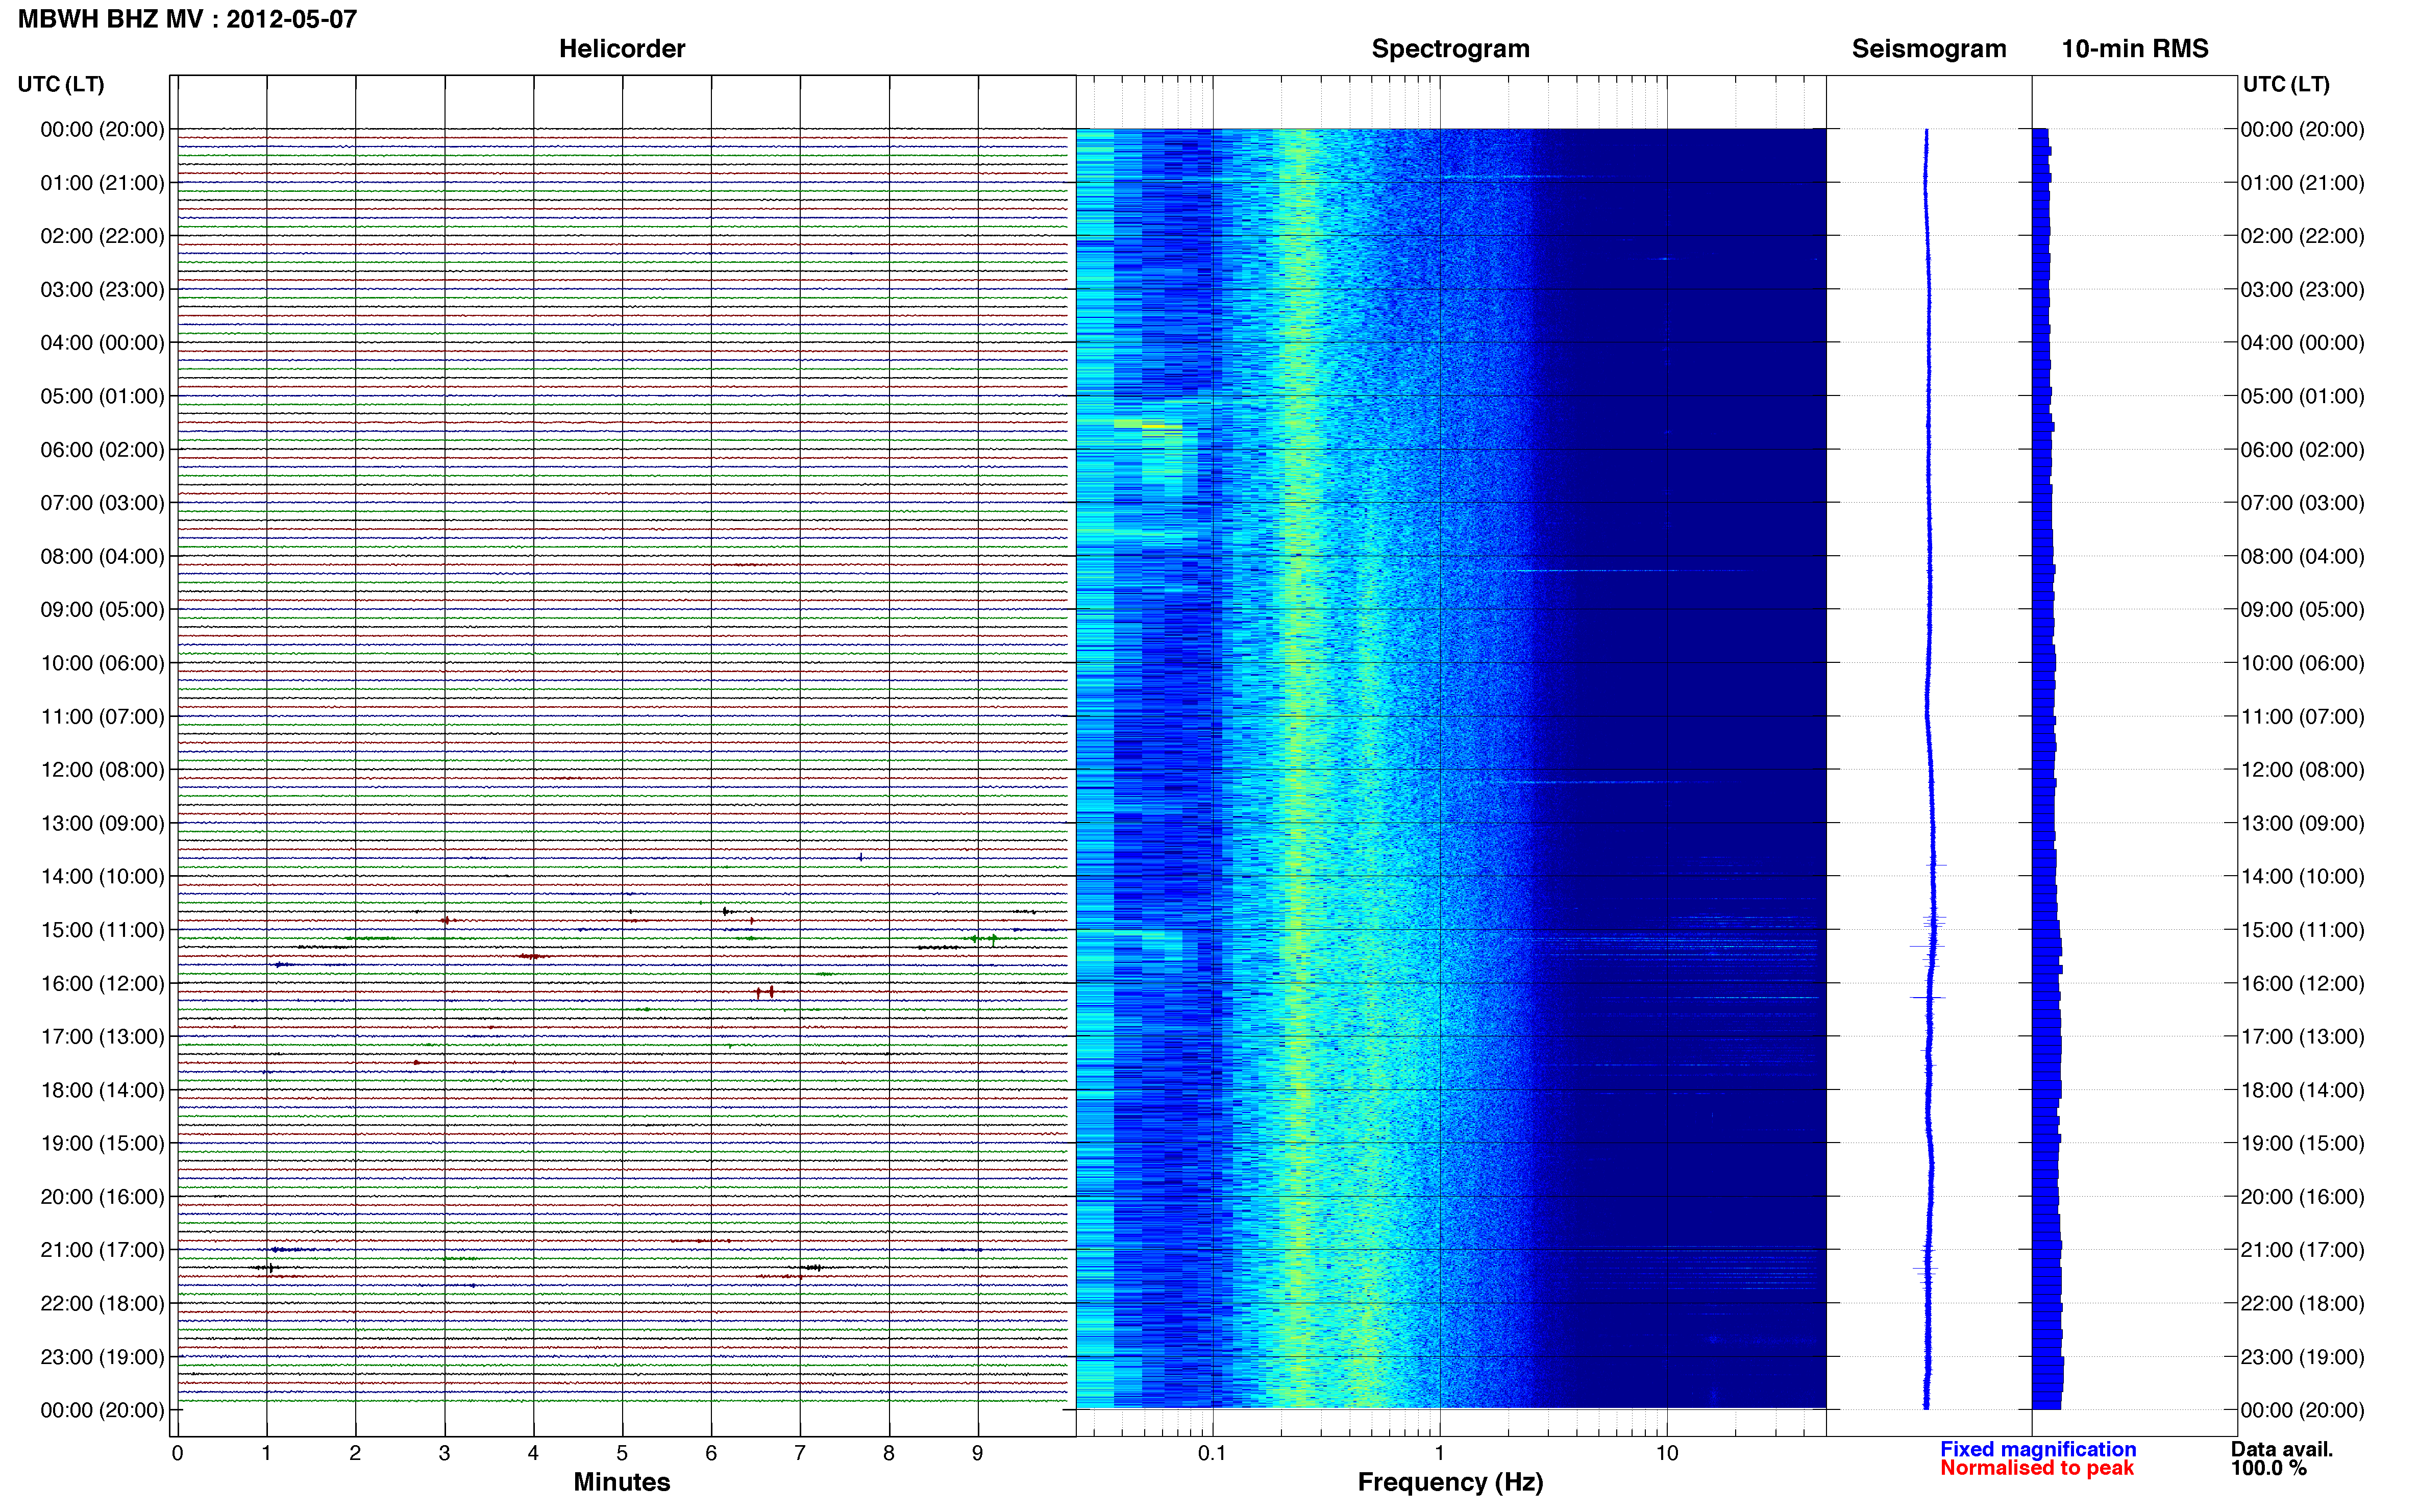
Task: Pick RMS-side time label "21:00 (17:00)"
Action: (x=2302, y=1250)
